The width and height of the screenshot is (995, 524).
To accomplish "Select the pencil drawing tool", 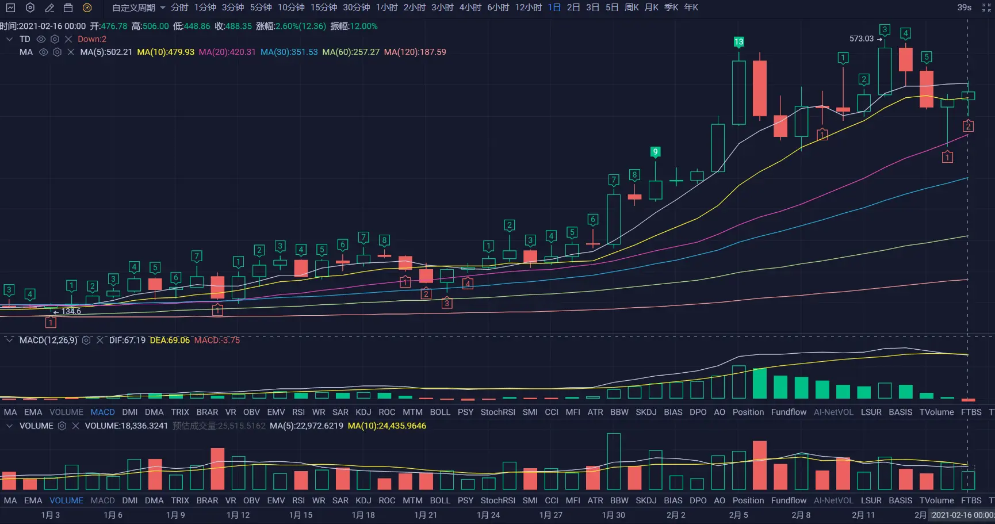I will tap(49, 7).
